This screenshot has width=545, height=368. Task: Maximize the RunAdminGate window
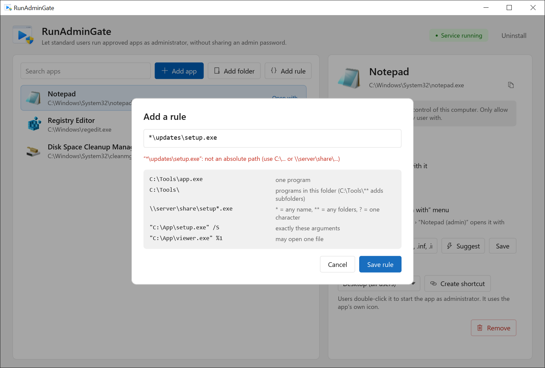[x=509, y=8]
